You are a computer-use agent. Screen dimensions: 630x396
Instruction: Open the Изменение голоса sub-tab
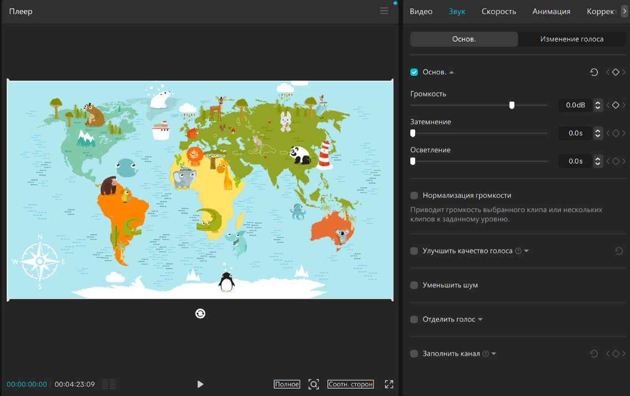572,39
